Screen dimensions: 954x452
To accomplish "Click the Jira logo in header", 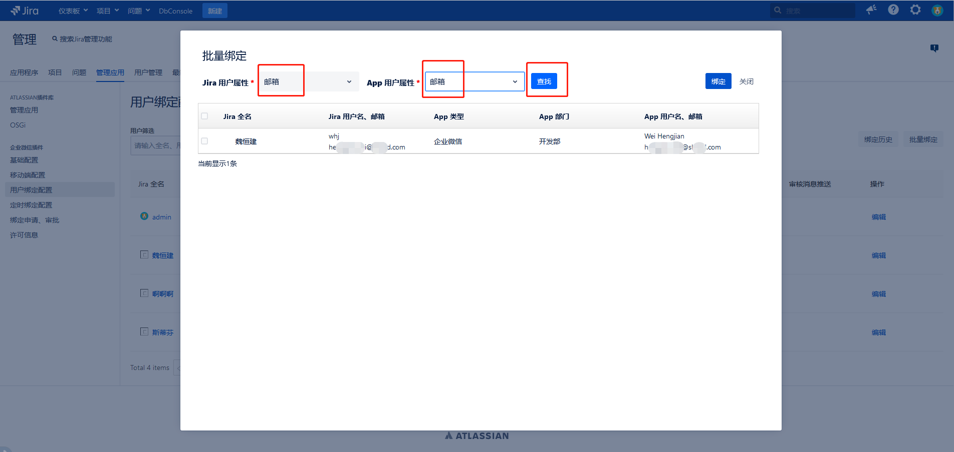I will pyautogui.click(x=24, y=10).
